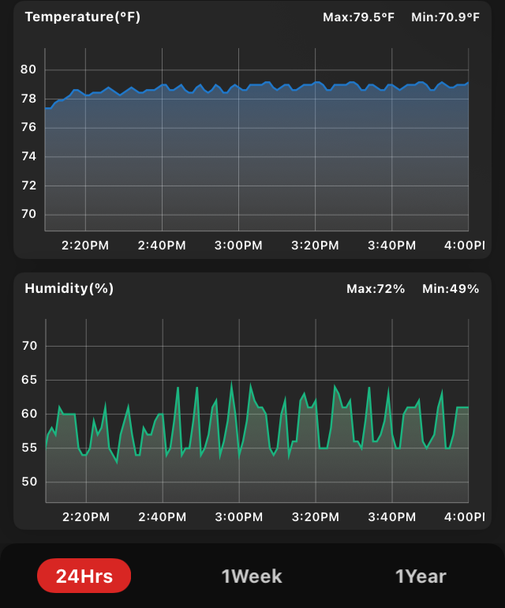Click the Humidity(%) chart title
Screen dimensions: 505x608
pyautogui.click(x=69, y=288)
